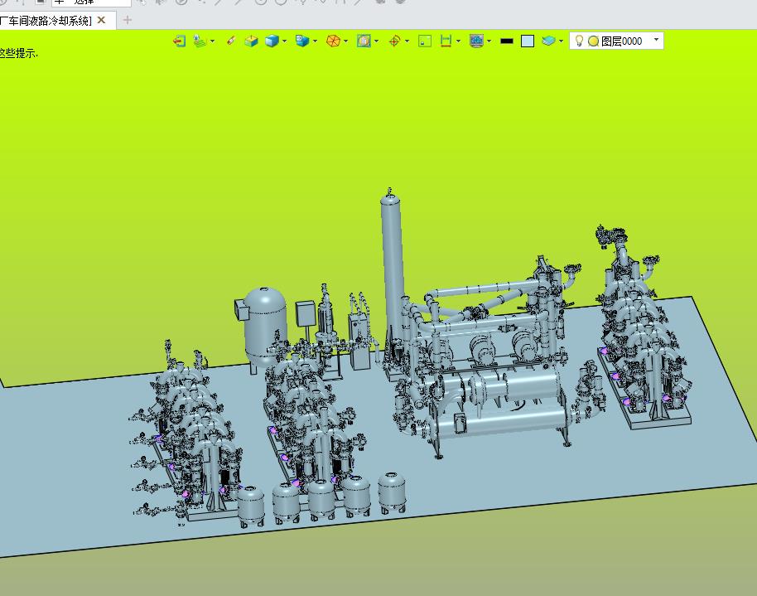Click the exit/return icon with red arrow
This screenshot has width=757, height=596.
[179, 41]
